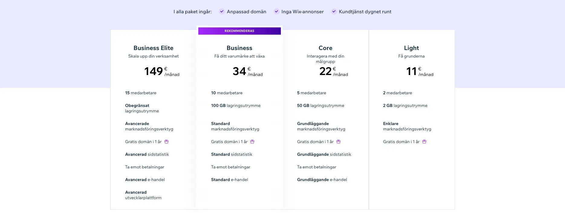Viewport: 565px width, 213px height.
Task: Click the checkmark icon beside Kundtjänst dygnet runt
Action: click(x=334, y=11)
